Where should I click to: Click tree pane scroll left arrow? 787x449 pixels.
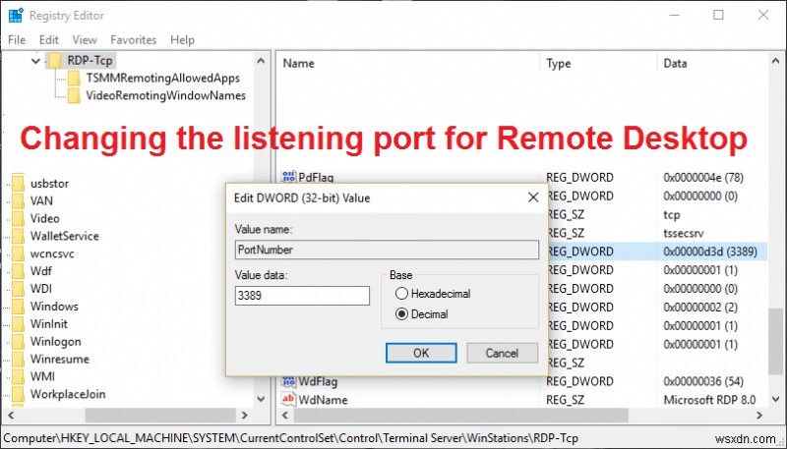click(x=11, y=416)
